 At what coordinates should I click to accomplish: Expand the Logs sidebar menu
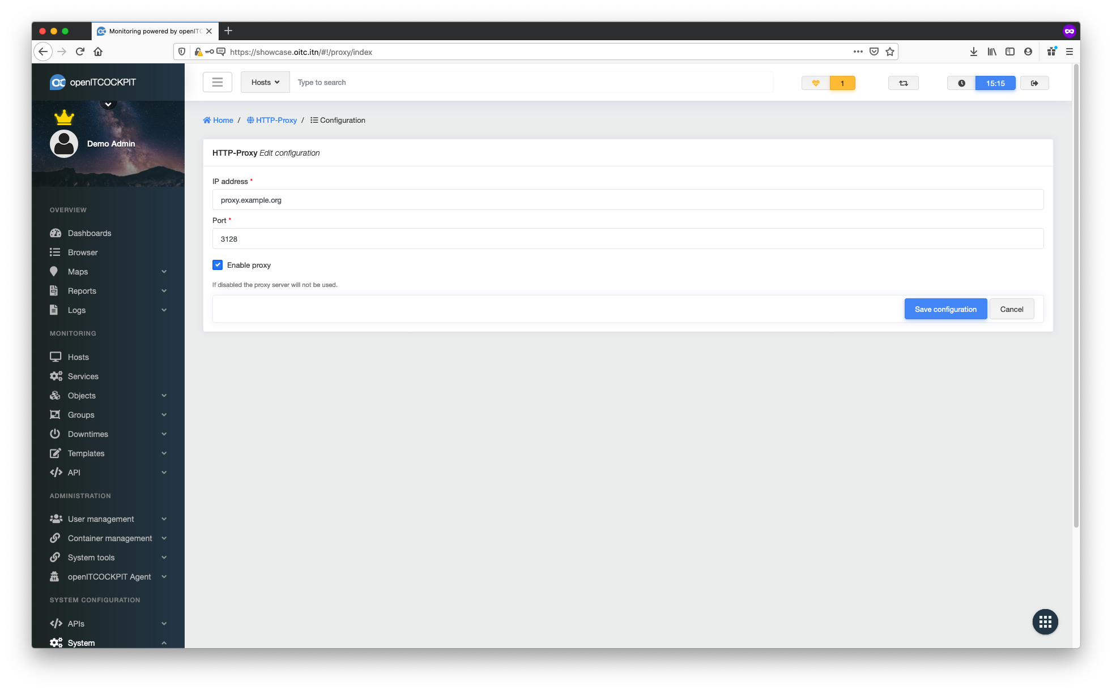pos(108,310)
